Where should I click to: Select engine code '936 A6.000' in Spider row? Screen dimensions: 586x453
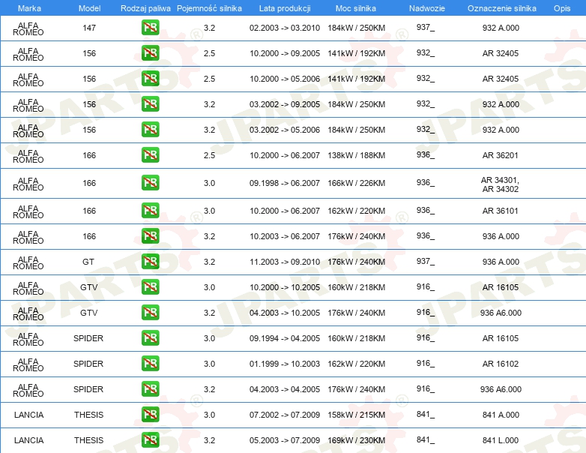[501, 389]
